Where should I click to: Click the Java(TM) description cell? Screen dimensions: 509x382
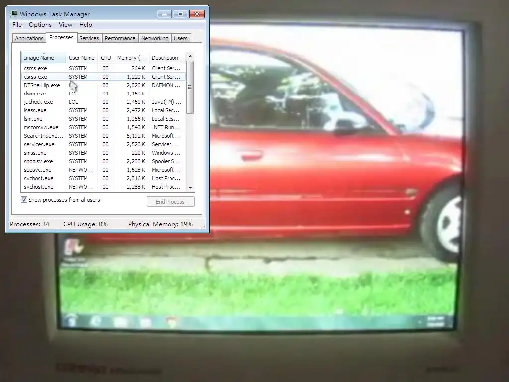click(x=167, y=102)
